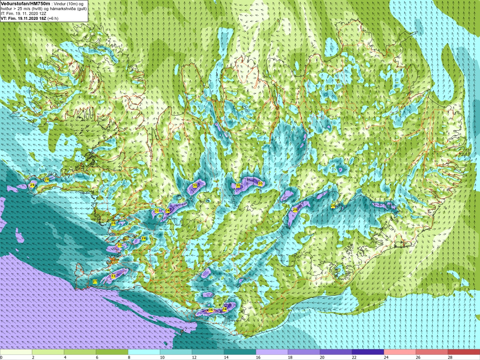Click the pale yellow 0–2 legend swatch
Viewport: 480px width, 360px height.
pos(16,352)
